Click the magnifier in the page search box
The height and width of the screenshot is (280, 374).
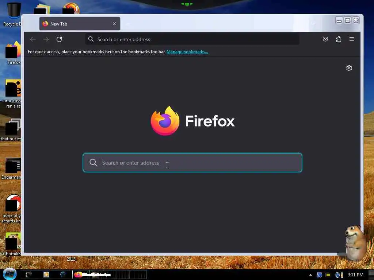[93, 163]
